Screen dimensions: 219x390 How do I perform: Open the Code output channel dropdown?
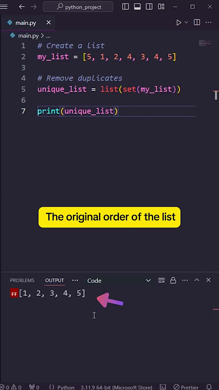coord(119,281)
